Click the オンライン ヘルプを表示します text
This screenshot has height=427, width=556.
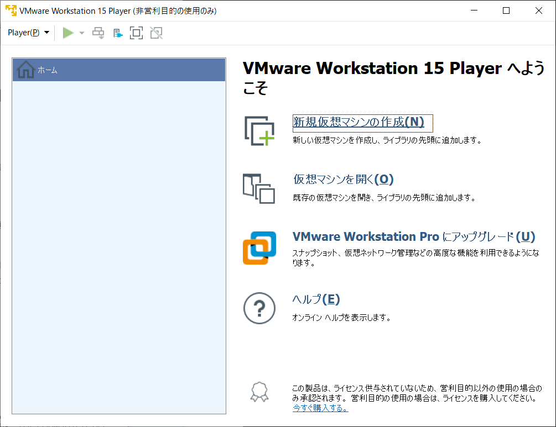(x=342, y=318)
